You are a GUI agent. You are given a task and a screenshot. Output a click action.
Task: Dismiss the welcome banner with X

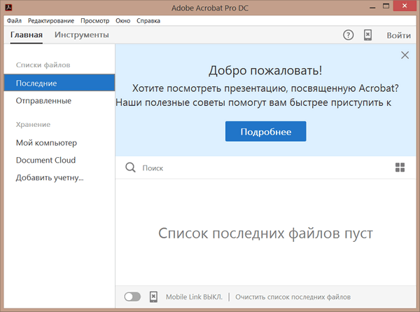pyautogui.click(x=405, y=55)
